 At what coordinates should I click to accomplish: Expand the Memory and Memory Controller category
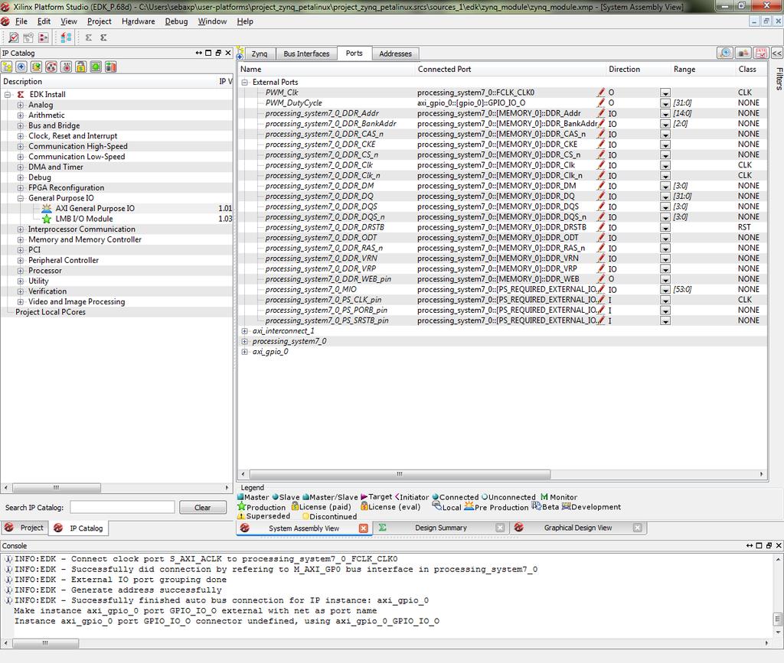coord(21,239)
